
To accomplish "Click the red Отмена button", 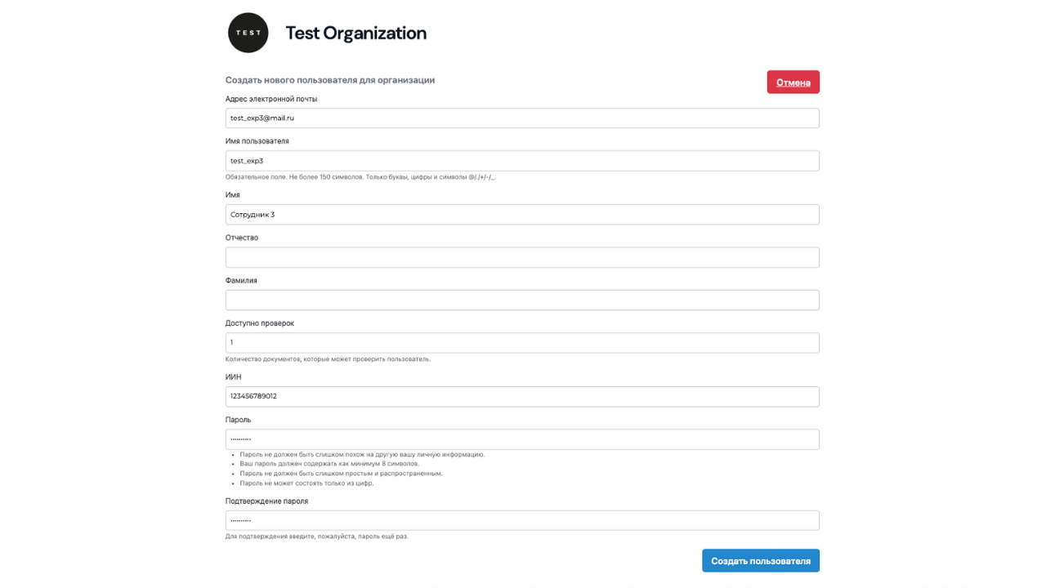I will (793, 82).
